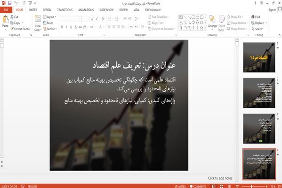This screenshot has height=188, width=282.
Task: Open Clipboard dialog launcher
Action: (31, 35)
